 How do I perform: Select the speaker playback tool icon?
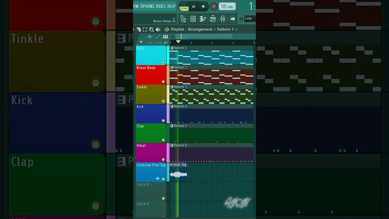[x=158, y=30]
